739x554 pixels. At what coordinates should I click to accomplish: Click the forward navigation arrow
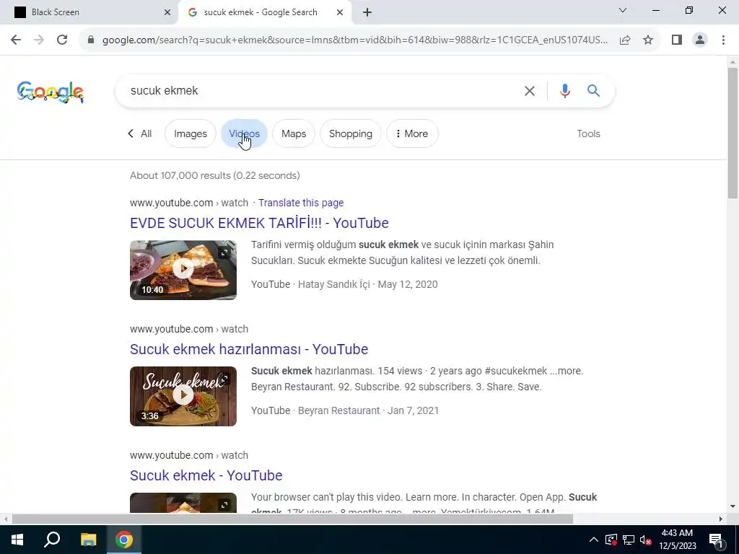click(39, 40)
